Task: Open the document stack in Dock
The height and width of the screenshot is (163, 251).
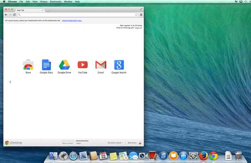Action: (228, 156)
